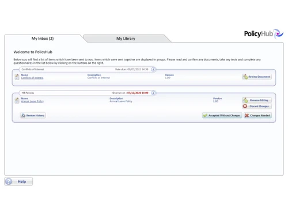The width and height of the screenshot is (288, 216).
Task: Click document icon beside Conflicts of Interest
Action: 17,77
